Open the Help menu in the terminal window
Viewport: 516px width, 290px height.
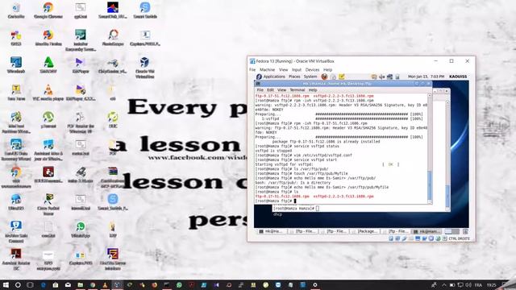(x=313, y=89)
